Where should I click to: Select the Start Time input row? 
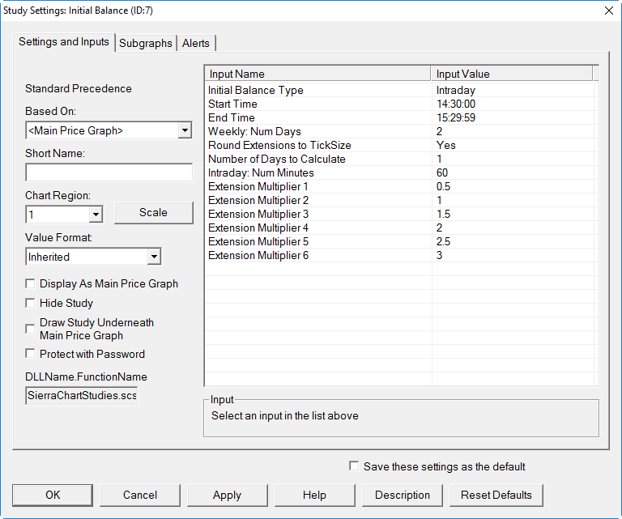(400, 104)
